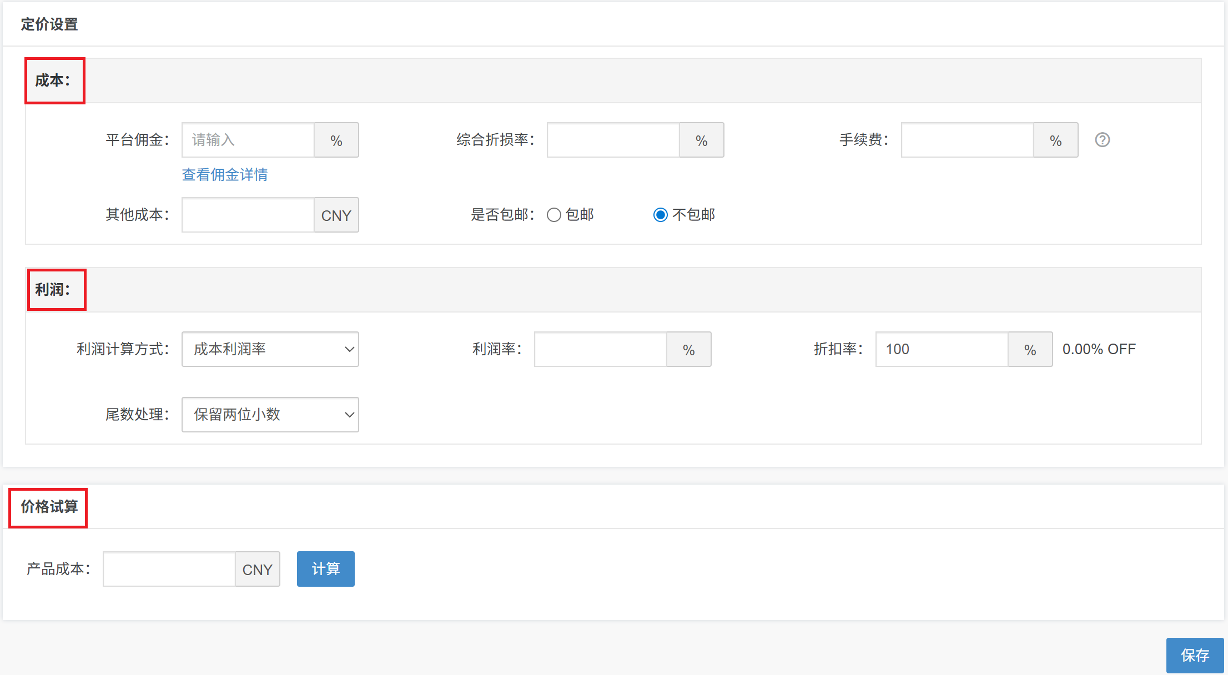Click the 折扣率 field showing 100
This screenshot has width=1228, height=675.
[942, 349]
